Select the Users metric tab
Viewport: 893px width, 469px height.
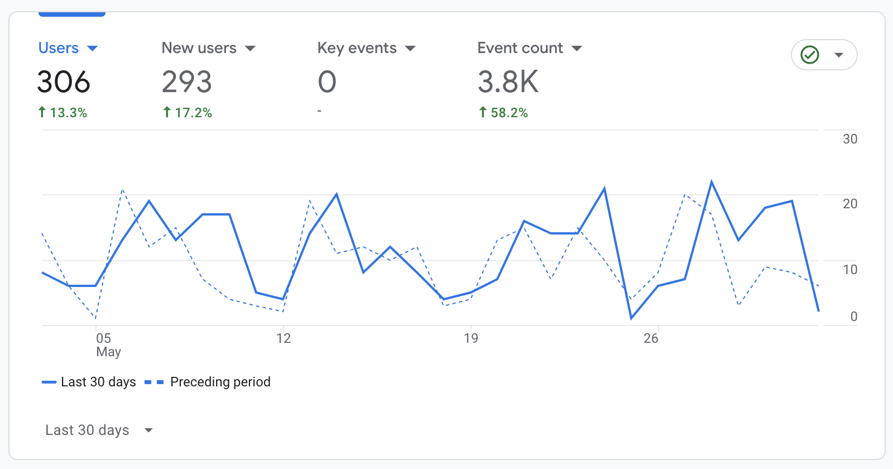point(59,48)
